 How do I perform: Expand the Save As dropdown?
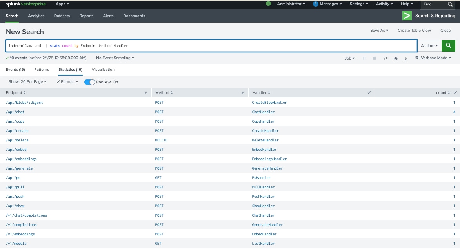[379, 31]
